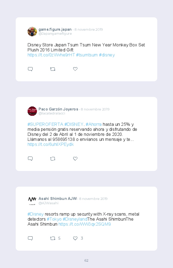Screen dimensions: 173x268
Task: Open the #tsumtsum hashtag
Action: 87,55
